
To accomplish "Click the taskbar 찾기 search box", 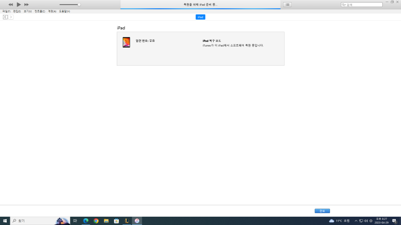I will tap(40, 221).
